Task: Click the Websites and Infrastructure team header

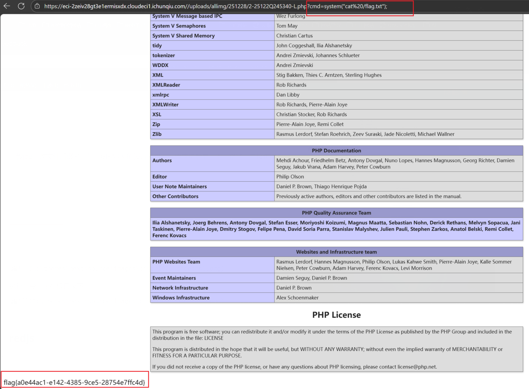Action: coord(336,252)
